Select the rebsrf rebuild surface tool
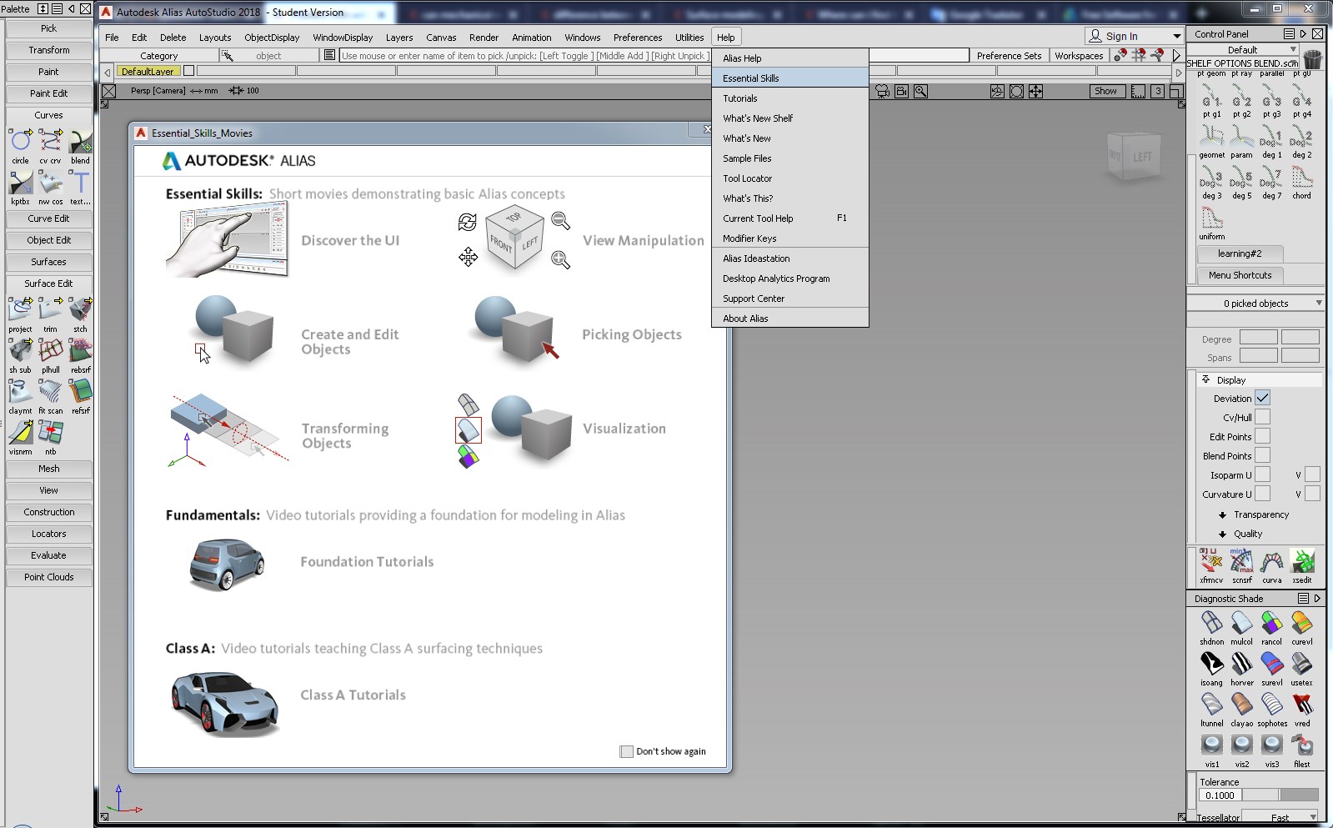The width and height of the screenshot is (1333, 828). (80, 350)
